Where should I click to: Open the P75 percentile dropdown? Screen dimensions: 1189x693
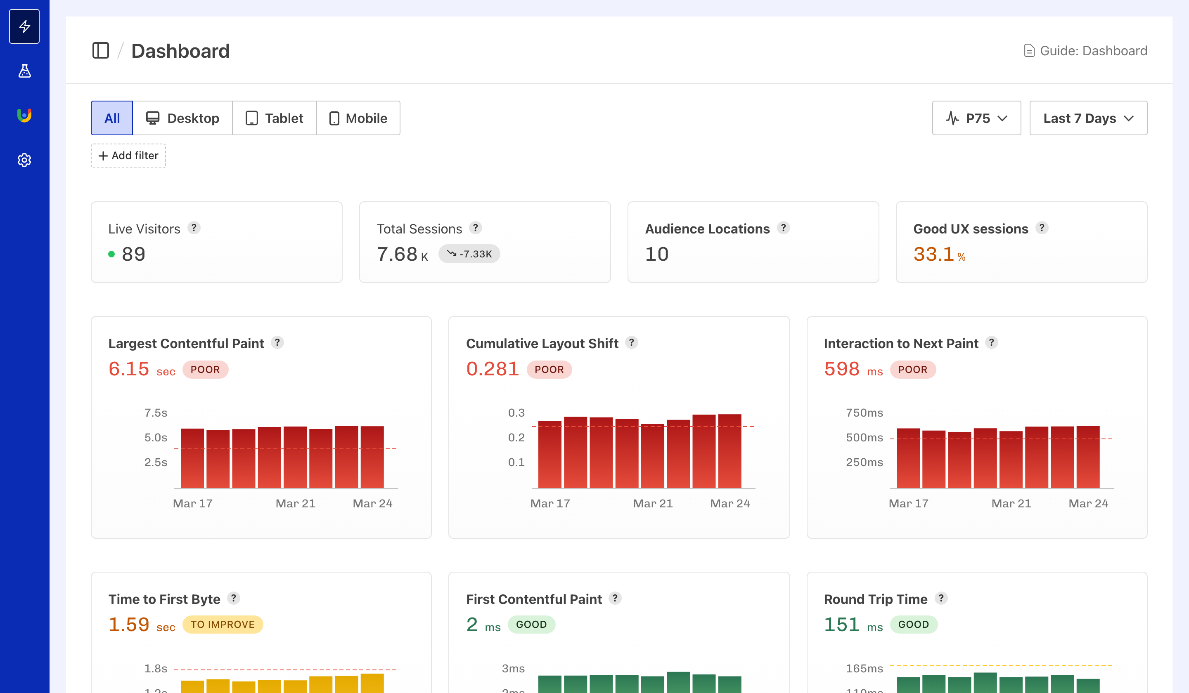[x=976, y=118]
